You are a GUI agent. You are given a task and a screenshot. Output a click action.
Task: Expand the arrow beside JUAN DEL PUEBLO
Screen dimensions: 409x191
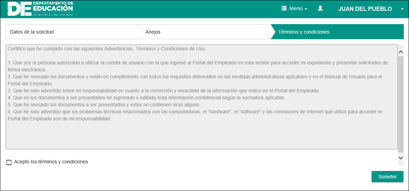tap(402, 9)
